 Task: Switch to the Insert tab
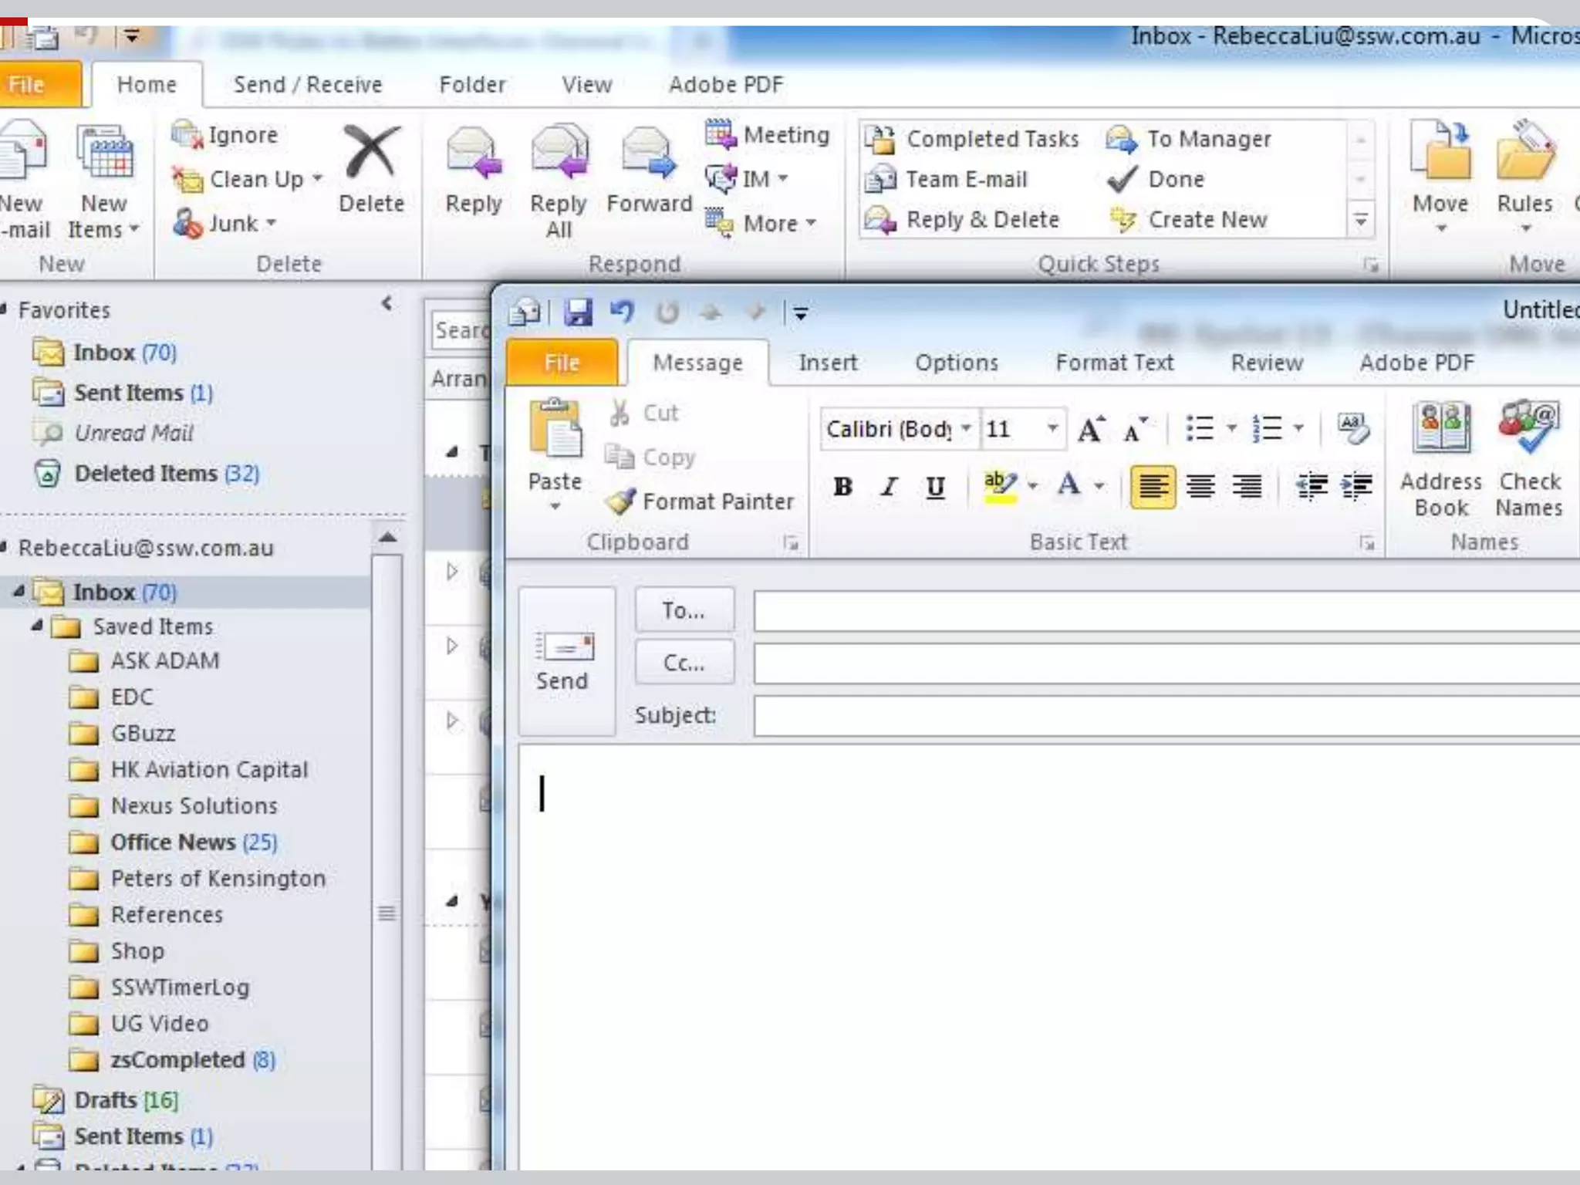click(x=827, y=363)
